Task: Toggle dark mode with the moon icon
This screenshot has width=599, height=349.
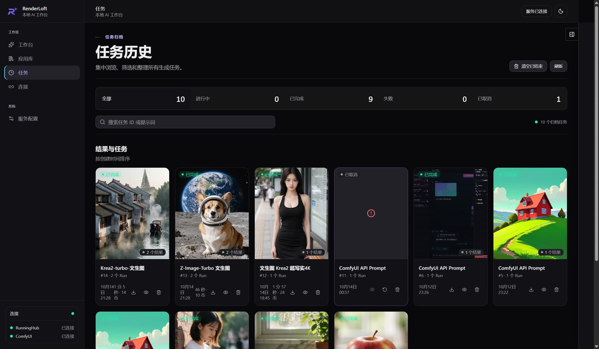Action: click(561, 11)
